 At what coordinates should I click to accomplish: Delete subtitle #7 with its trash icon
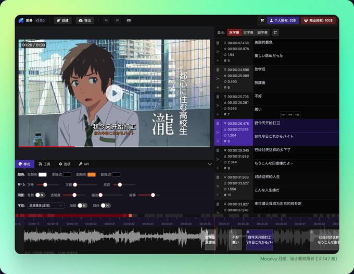point(218,97)
